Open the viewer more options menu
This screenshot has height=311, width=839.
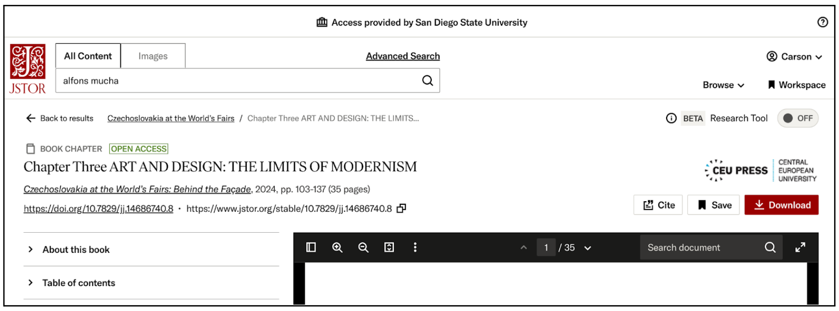click(x=415, y=248)
